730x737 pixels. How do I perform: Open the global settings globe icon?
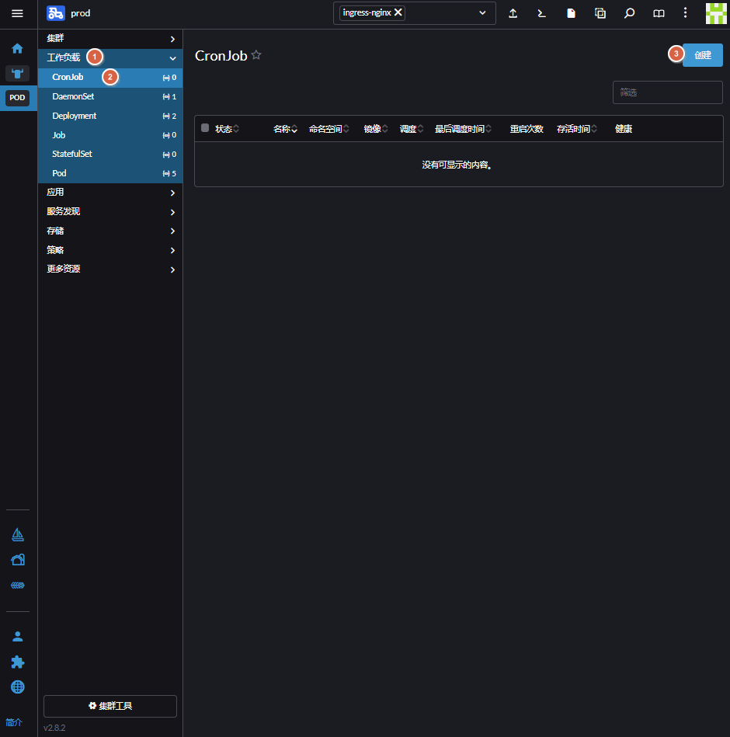coord(17,687)
